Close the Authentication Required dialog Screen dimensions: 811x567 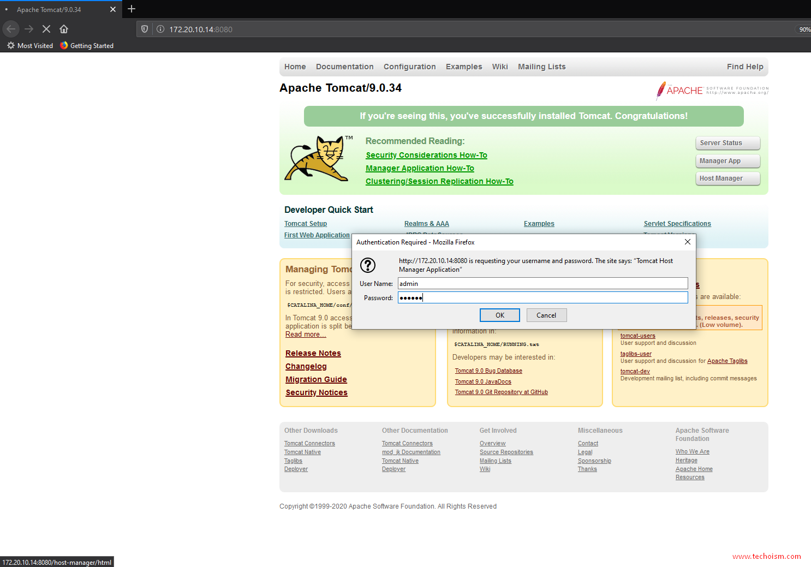688,242
